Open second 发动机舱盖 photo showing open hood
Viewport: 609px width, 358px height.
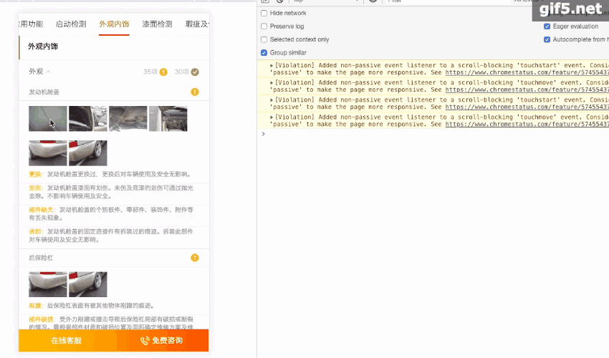pyautogui.click(x=88, y=119)
